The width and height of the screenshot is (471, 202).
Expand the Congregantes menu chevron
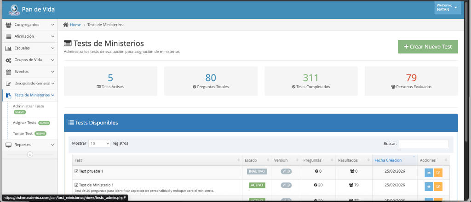point(52,25)
